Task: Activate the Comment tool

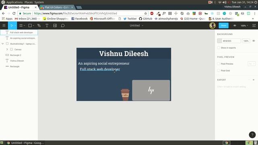Action: tap(63, 25)
